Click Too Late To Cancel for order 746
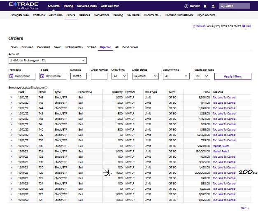258x217 pixels. pyautogui.click(x=224, y=98)
